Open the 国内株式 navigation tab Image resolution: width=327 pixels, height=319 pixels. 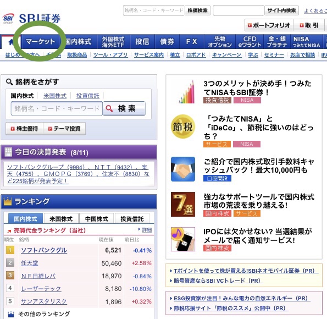tap(79, 42)
